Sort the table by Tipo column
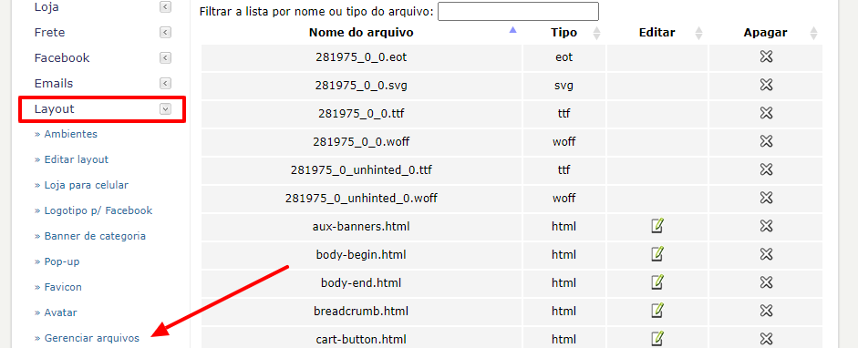 [597, 34]
